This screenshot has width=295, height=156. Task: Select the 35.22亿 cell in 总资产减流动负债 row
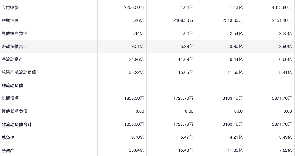(136, 72)
